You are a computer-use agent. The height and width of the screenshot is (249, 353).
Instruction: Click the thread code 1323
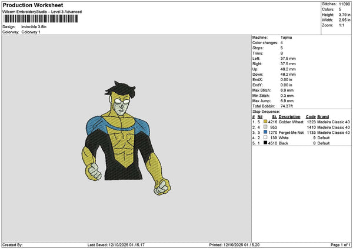pos(311,122)
